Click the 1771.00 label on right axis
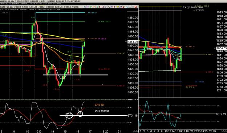This screenshot has height=133, width=227. [222, 90]
